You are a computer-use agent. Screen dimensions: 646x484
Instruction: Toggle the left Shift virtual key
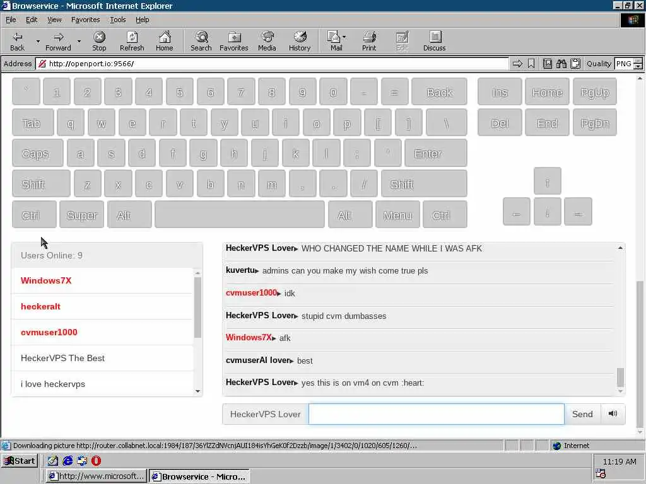(41, 183)
